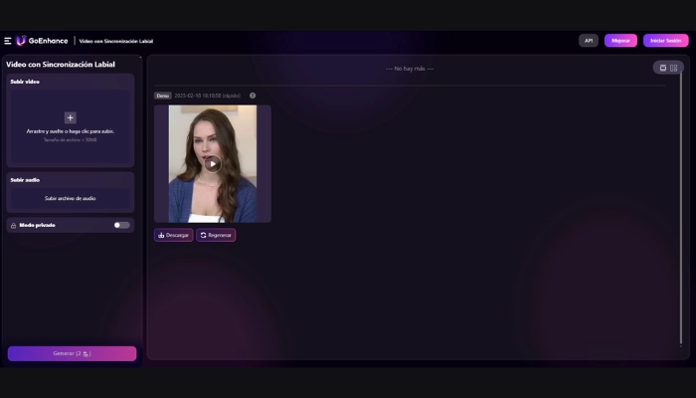Click the GoEnhance logo
The image size is (696, 398).
coord(42,41)
